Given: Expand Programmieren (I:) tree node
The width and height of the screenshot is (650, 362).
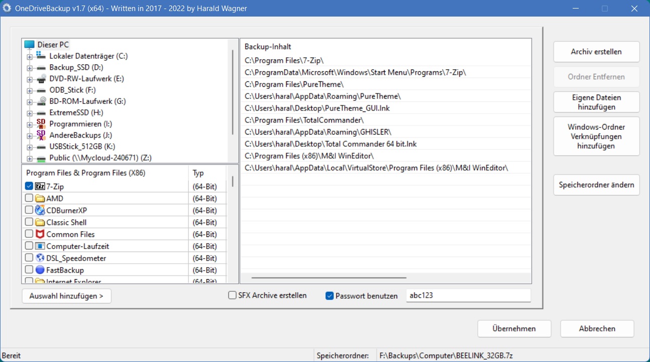Looking at the screenshot, I should [x=30, y=125].
